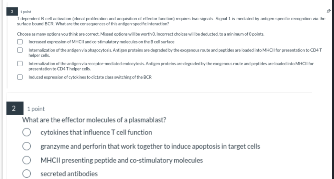This screenshot has height=179, width=334.
Task: Click the question number 3 badge
Action: click(x=12, y=12)
